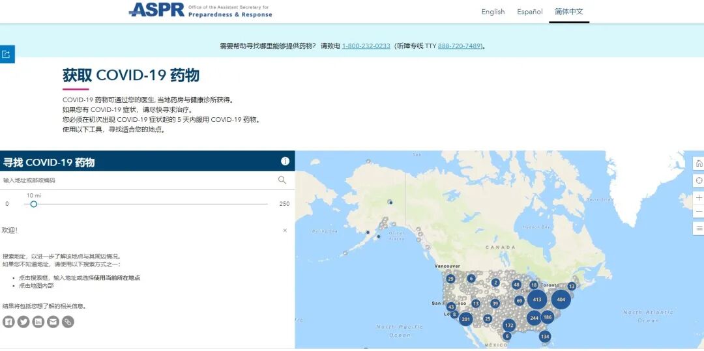Click the magnifier search icon
Screen dimensions: 704x351
tap(282, 180)
